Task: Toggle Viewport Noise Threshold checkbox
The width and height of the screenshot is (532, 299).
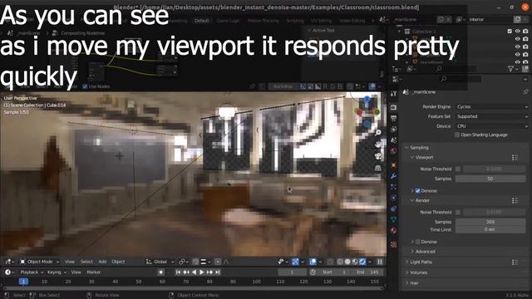Action: (458, 169)
